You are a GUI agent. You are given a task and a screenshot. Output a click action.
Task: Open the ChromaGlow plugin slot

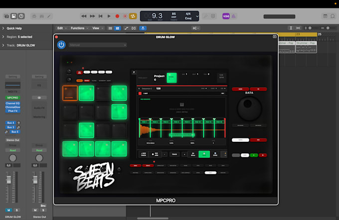point(13,107)
